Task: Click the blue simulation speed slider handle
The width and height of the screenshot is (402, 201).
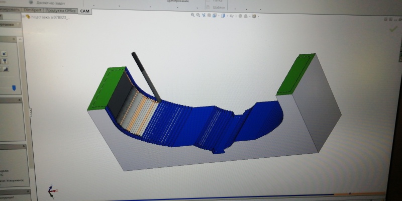Action: (14, 88)
